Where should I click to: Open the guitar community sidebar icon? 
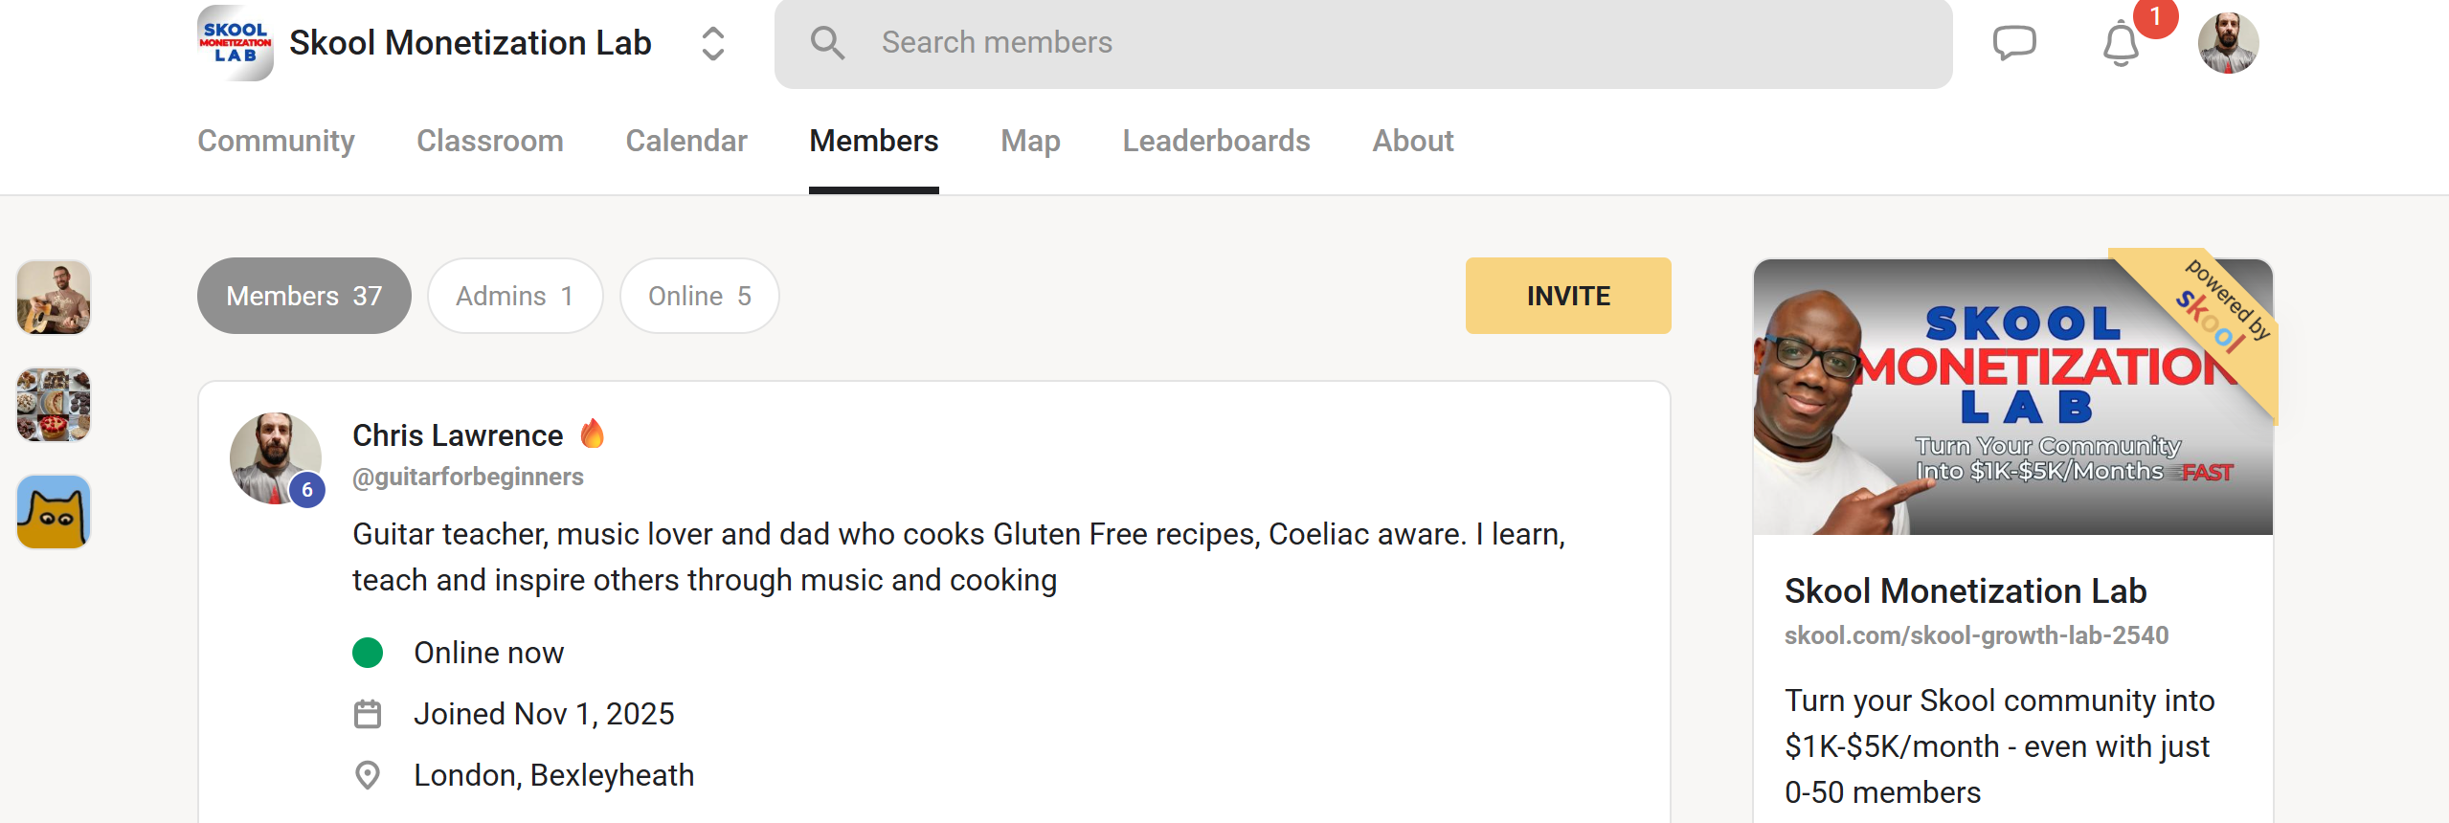point(54,298)
